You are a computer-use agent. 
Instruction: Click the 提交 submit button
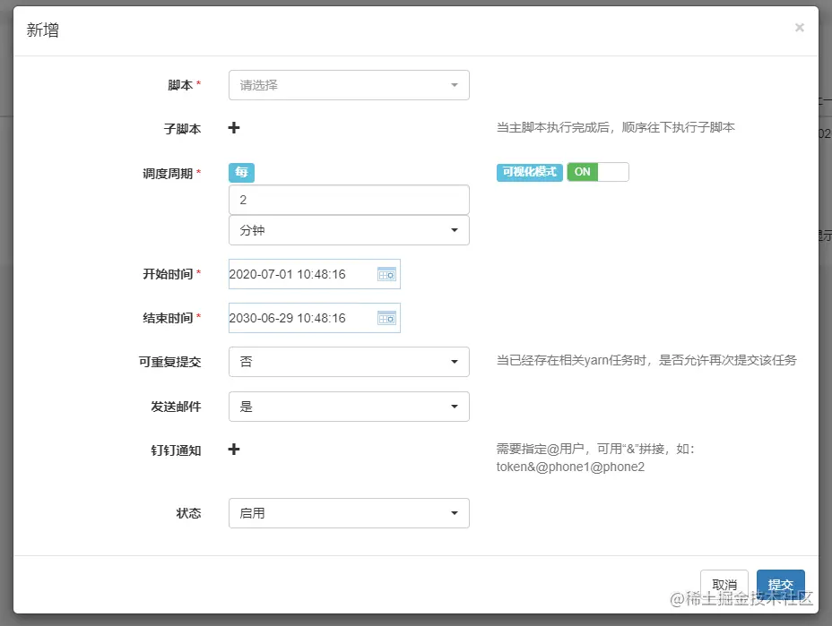coord(780,584)
